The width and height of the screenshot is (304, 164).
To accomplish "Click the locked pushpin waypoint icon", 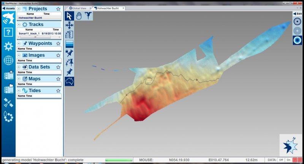I will pyautogui.click(x=69, y=53).
